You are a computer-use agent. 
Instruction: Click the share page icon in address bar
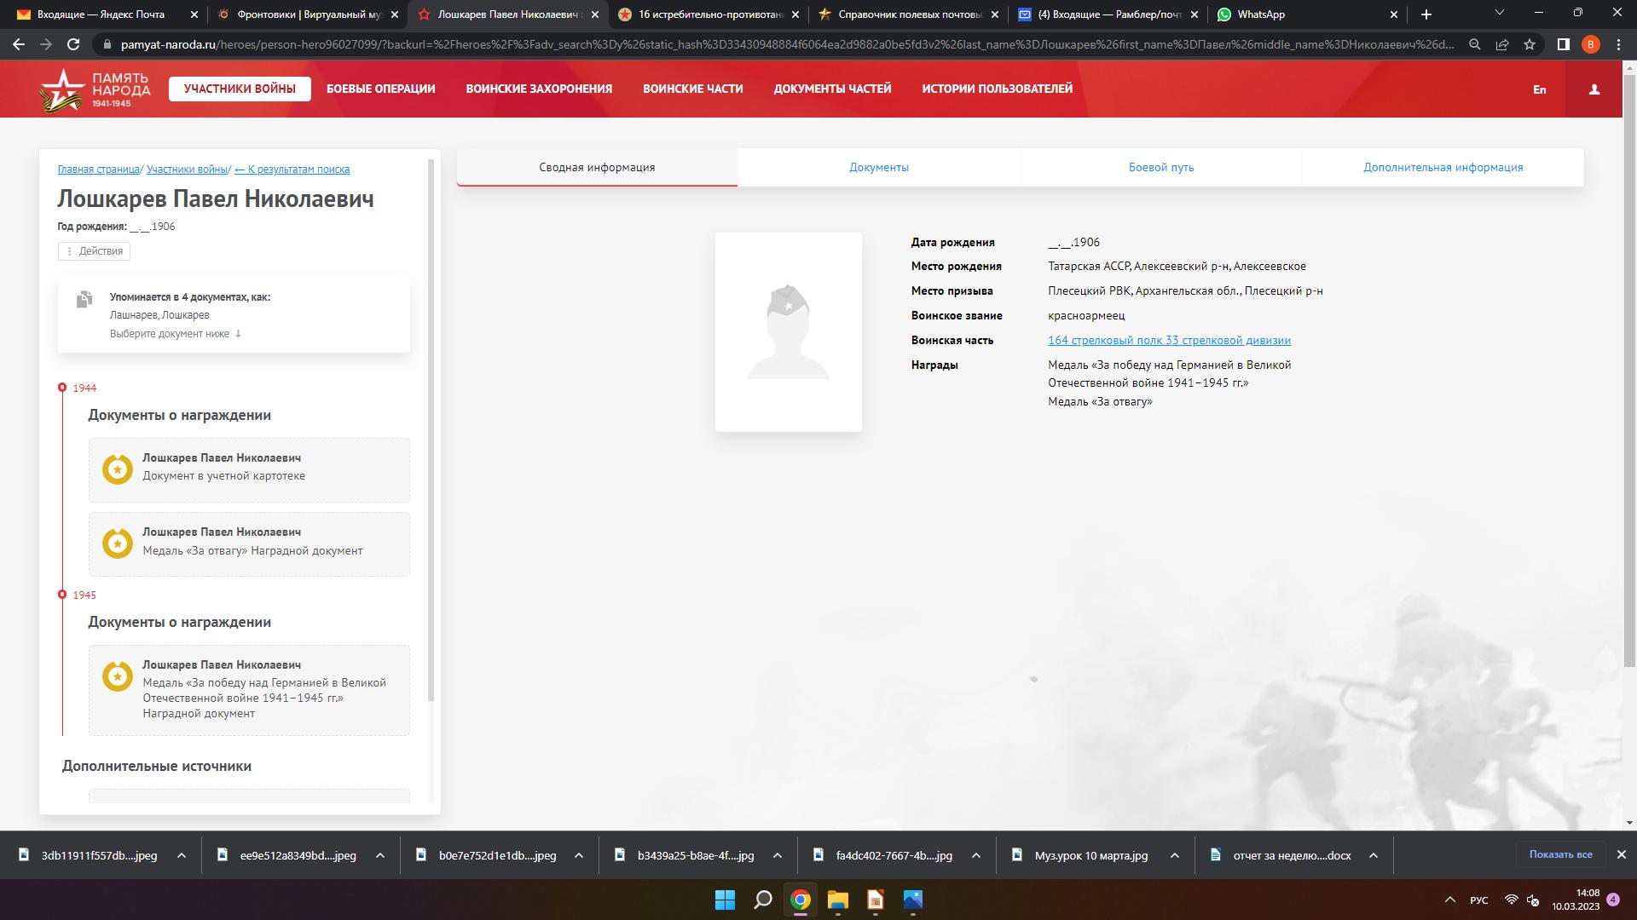pos(1502,44)
